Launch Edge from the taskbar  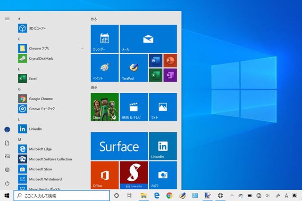pos(157,196)
